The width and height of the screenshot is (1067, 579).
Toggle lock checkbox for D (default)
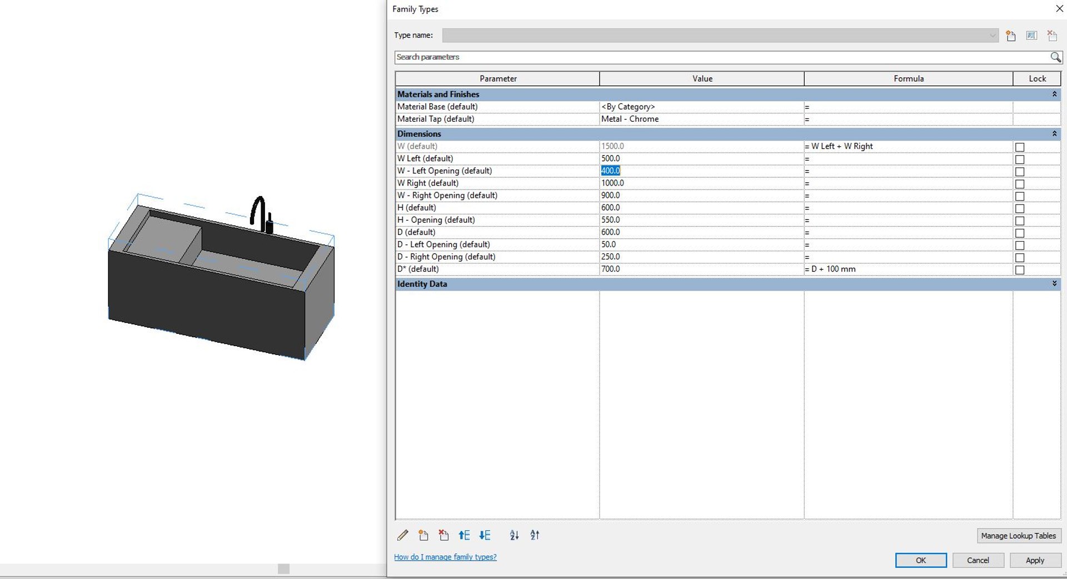1020,233
